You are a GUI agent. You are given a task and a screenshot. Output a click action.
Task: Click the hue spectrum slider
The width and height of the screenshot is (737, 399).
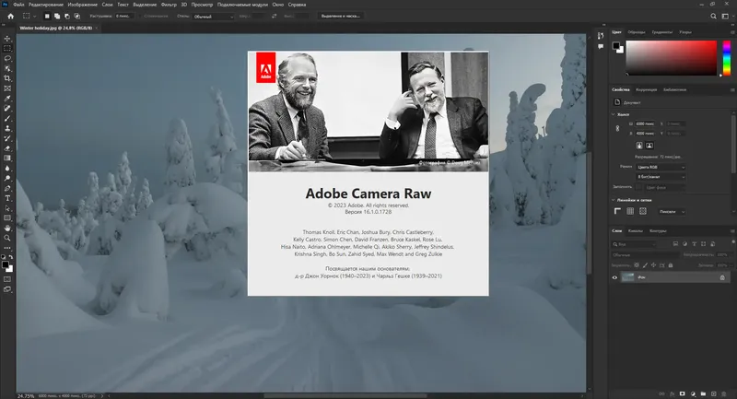pos(727,58)
